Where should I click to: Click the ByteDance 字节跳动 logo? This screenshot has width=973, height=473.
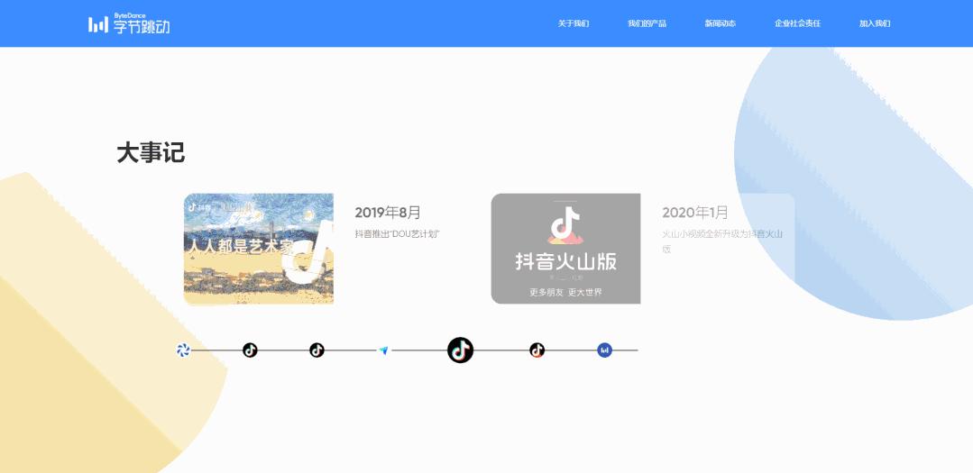[x=129, y=23]
